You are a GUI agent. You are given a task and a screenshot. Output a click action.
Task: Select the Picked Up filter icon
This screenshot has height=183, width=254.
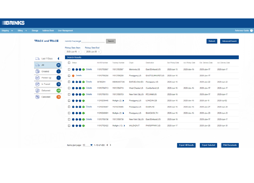38,78
